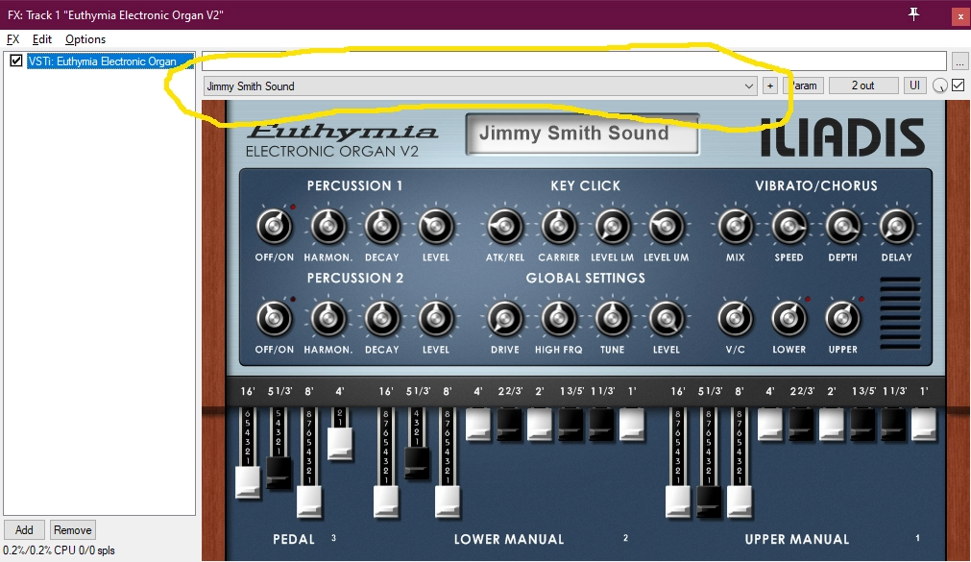Click the Percussion 1 OFF/ON knob
The width and height of the screenshot is (971, 562).
pyautogui.click(x=275, y=226)
